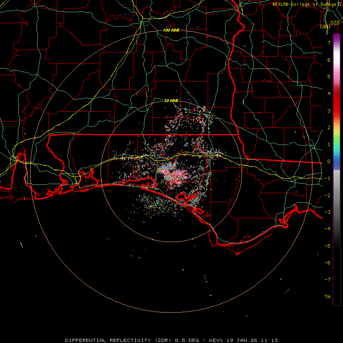343x343 pixels.
Task: Click the DZD product label above the scale
Action: [x=335, y=22]
